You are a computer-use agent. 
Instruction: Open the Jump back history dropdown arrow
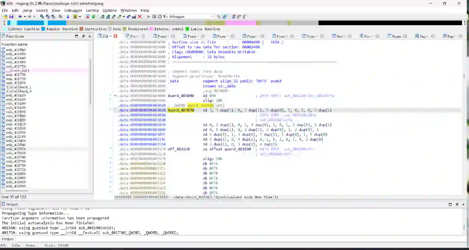[x=25, y=17]
